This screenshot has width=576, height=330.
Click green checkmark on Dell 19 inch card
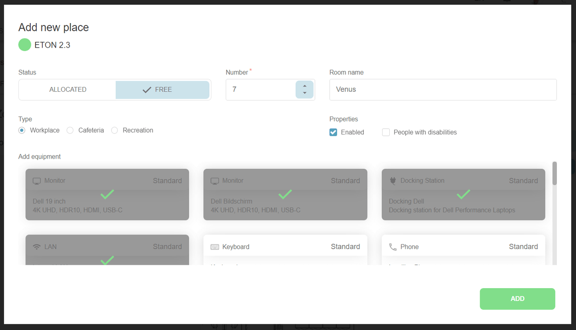point(107,195)
